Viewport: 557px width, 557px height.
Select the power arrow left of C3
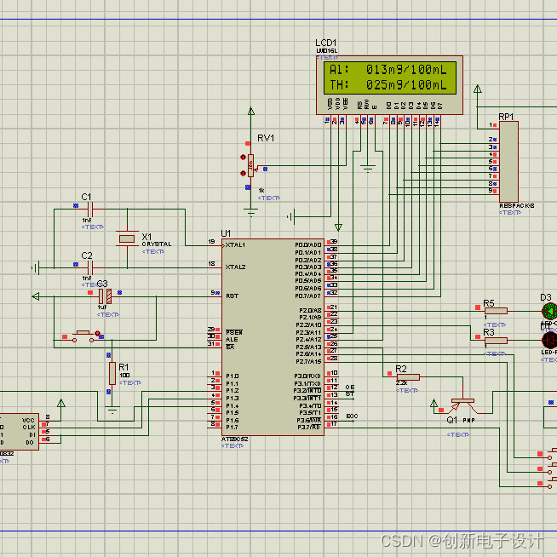36,296
